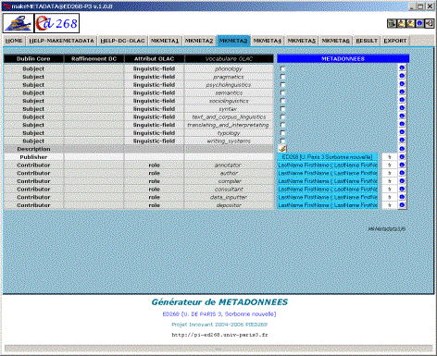Click the Description edit pencil icon
437x356 pixels.
(x=282, y=149)
